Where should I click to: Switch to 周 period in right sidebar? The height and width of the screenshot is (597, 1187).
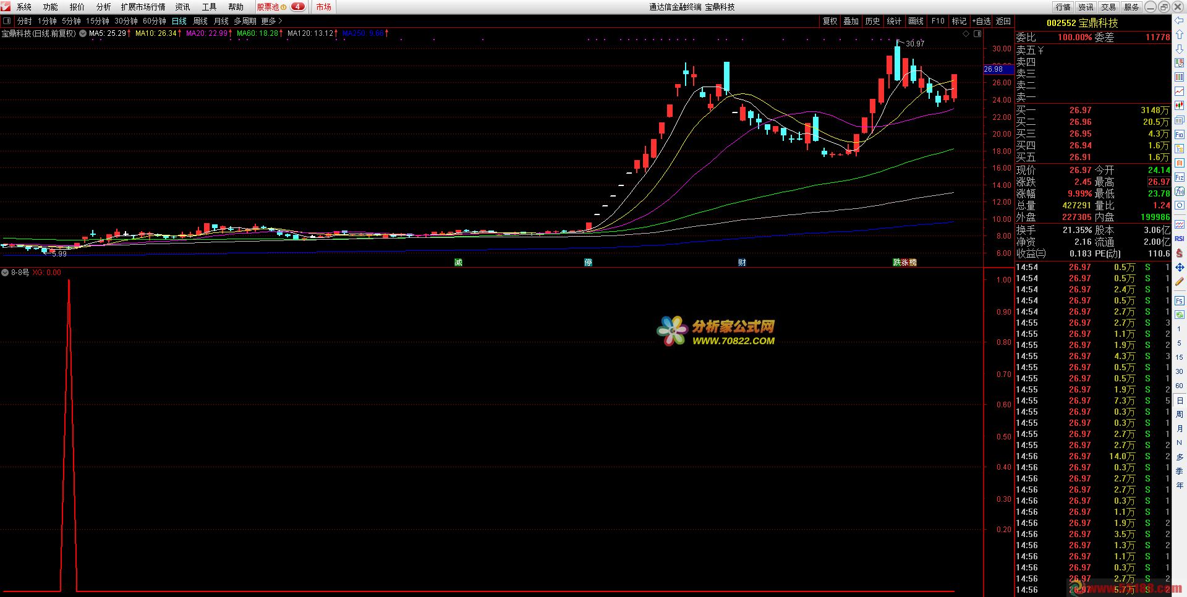[1179, 415]
